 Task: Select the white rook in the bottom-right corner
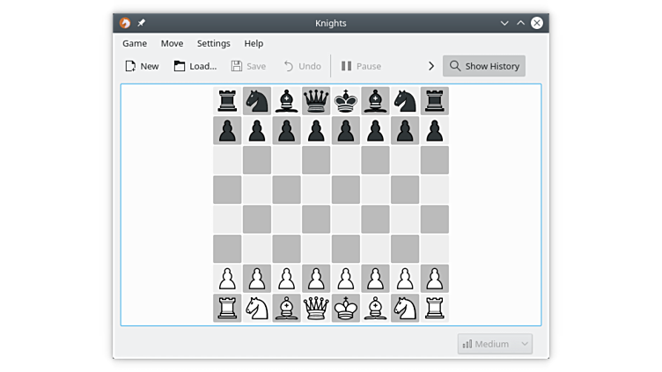tap(435, 308)
